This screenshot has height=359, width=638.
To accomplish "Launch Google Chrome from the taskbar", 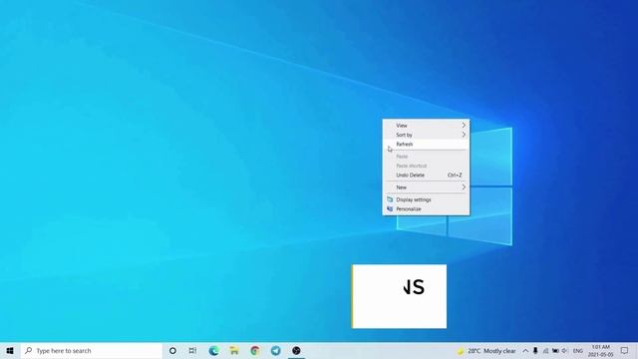I will [x=255, y=350].
